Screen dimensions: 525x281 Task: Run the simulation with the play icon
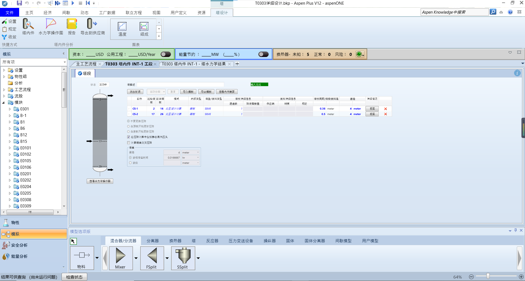pos(73,3)
